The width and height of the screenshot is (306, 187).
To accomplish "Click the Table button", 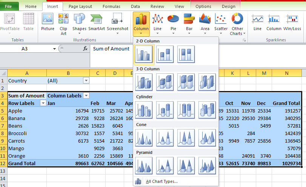I will pyautogui.click(x=28, y=22).
